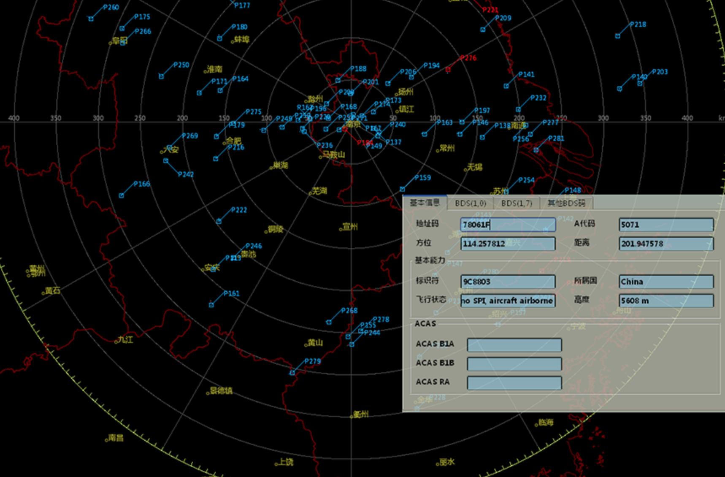Click the P163 track label
This screenshot has width=725, height=477.
coord(444,122)
